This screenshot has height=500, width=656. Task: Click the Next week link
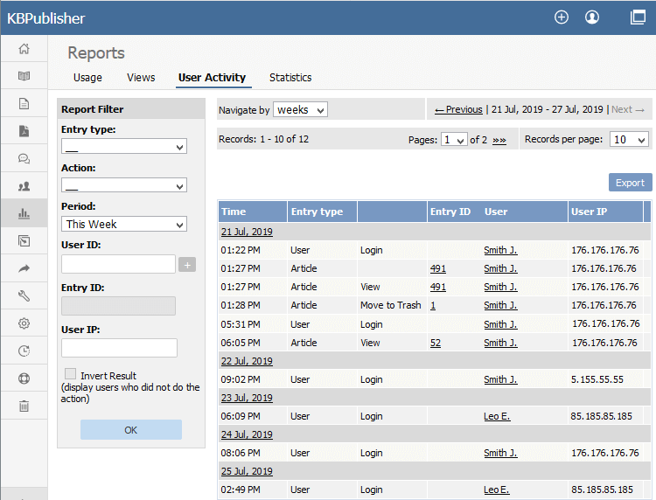coord(627,109)
